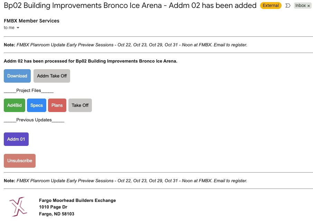The height and width of the screenshot is (222, 313).
Task: Open the Addm Take Off button
Action: point(52,76)
